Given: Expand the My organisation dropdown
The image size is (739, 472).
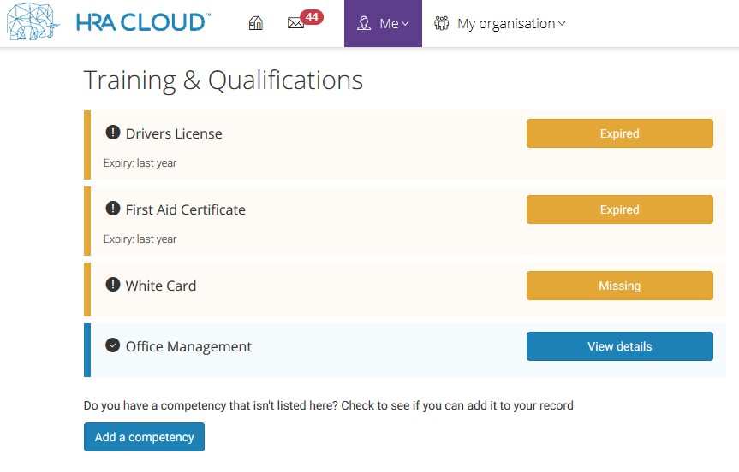Looking at the screenshot, I should coord(500,24).
